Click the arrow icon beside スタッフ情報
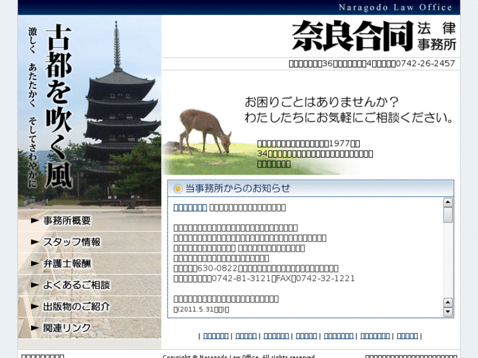Image resolution: width=478 pixels, height=358 pixels. point(35,242)
